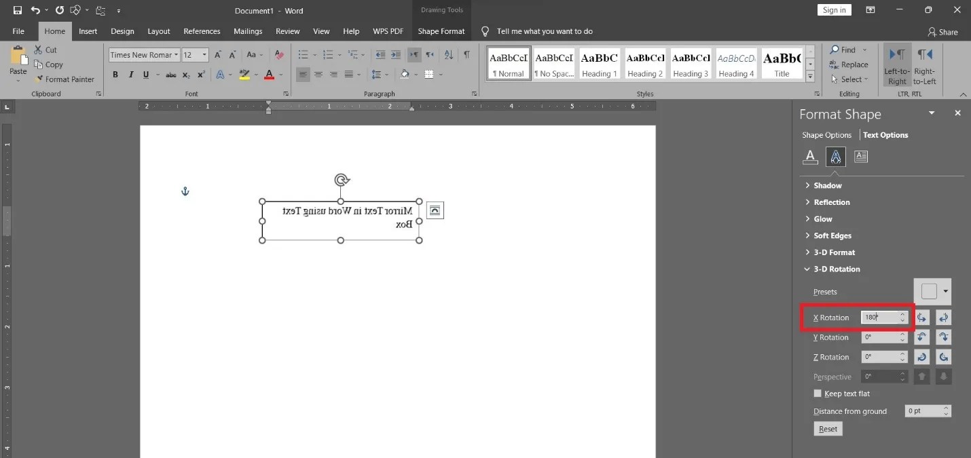Image resolution: width=971 pixels, height=458 pixels.
Task: Click the Sign in button
Action: tap(834, 9)
